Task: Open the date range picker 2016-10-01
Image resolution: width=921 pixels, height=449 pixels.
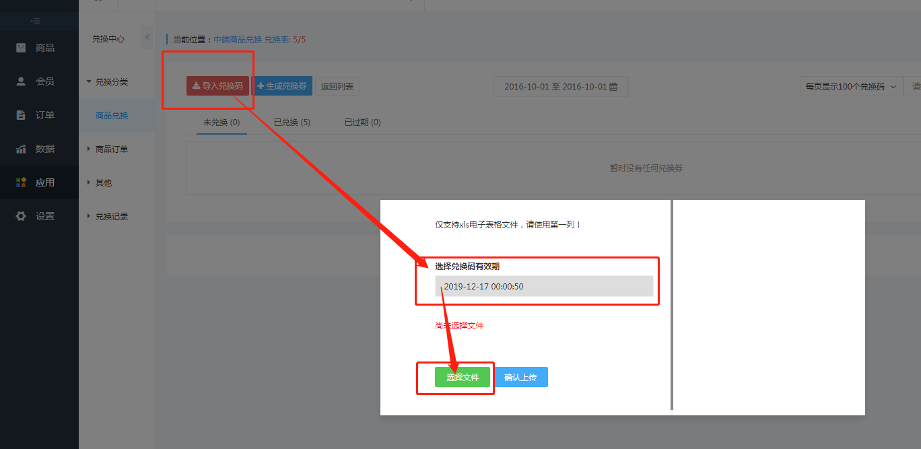Action: click(x=561, y=87)
